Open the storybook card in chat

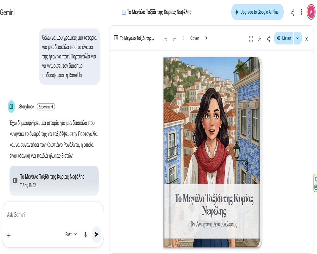pos(54,180)
